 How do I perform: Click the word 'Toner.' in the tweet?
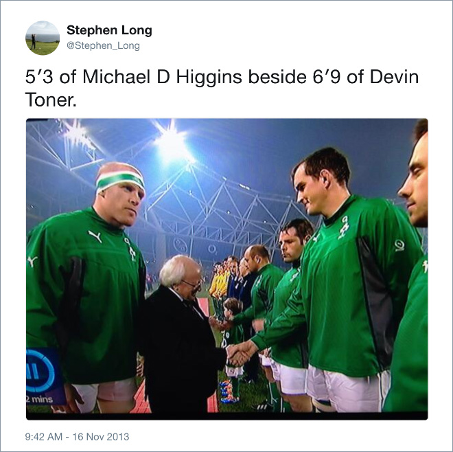tap(51, 100)
